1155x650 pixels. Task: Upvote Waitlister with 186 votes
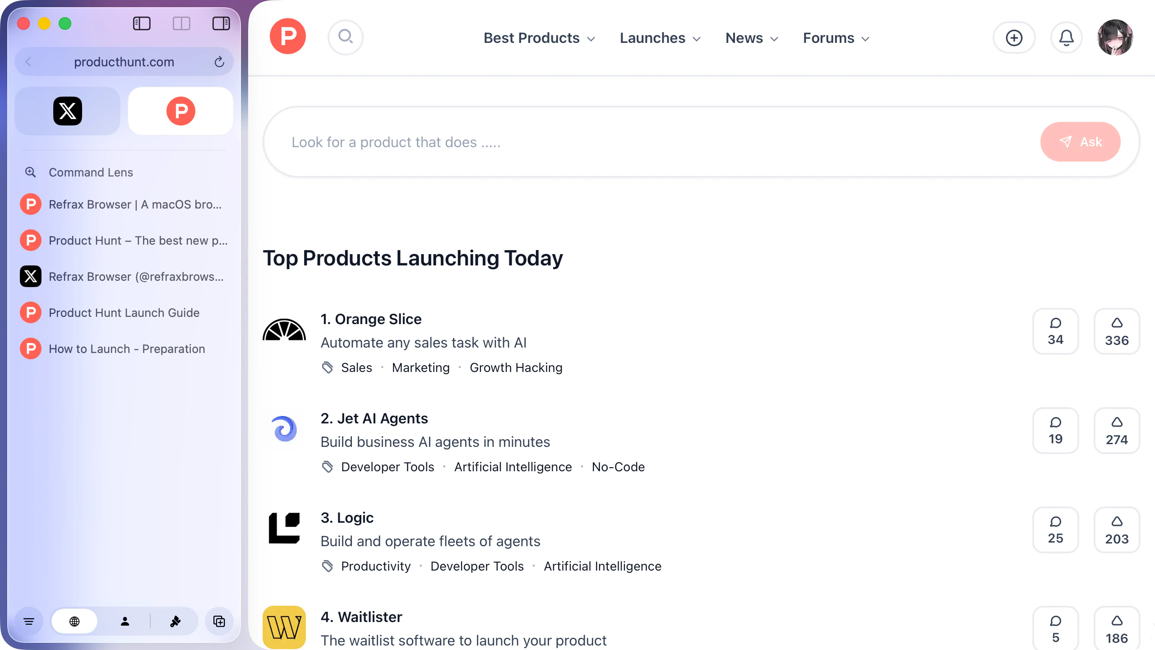1117,628
